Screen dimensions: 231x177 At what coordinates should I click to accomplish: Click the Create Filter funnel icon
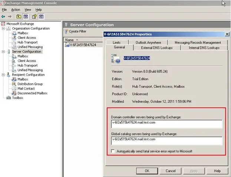[66, 31]
